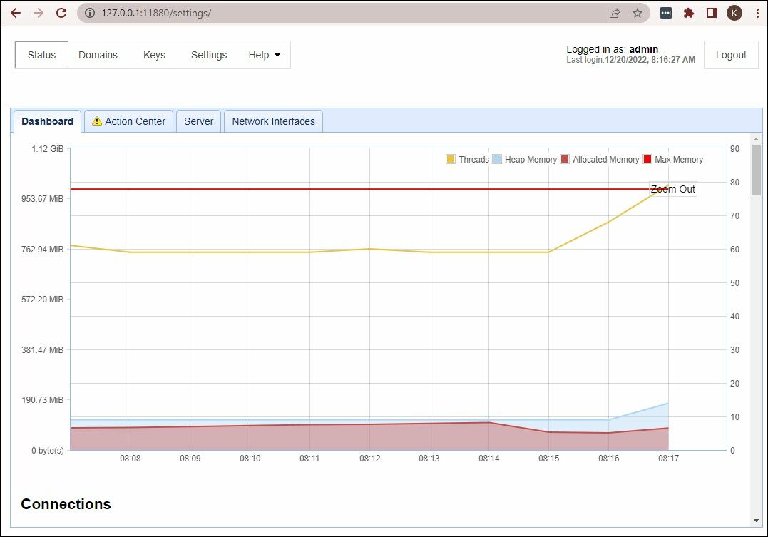
Task: Click the vertical scrollbar thumb
Action: tap(756, 170)
